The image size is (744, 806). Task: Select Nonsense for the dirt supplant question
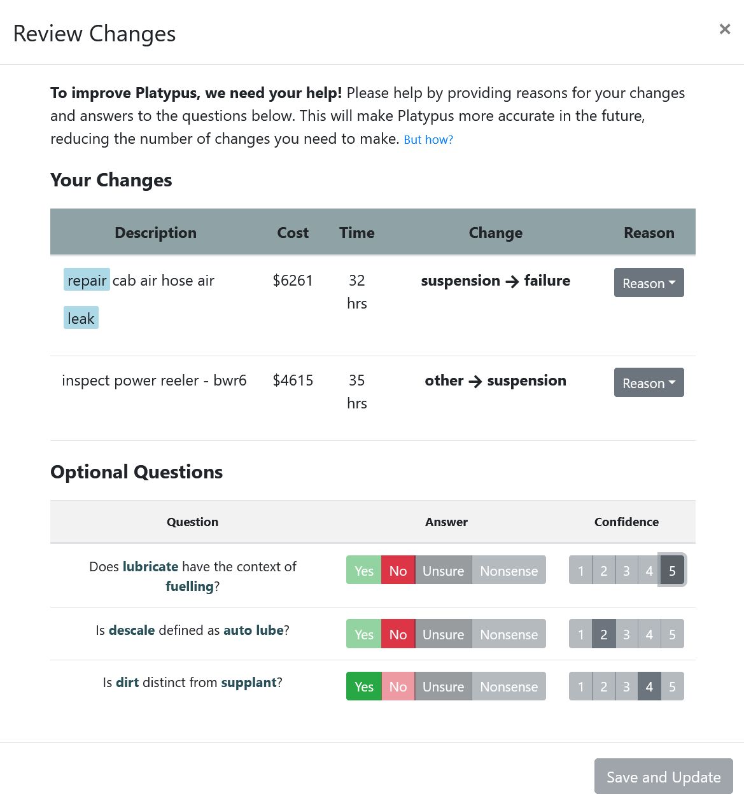click(x=509, y=686)
